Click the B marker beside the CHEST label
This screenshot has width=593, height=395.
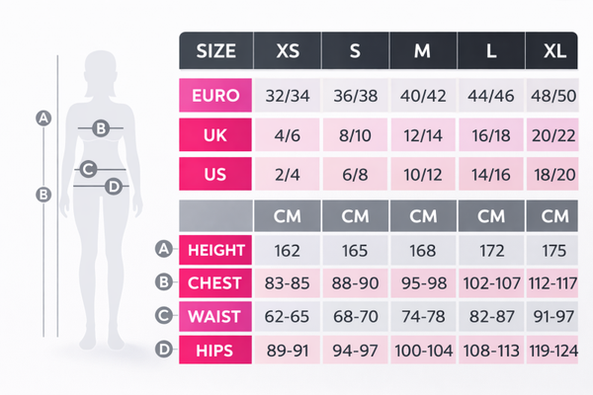click(x=164, y=283)
